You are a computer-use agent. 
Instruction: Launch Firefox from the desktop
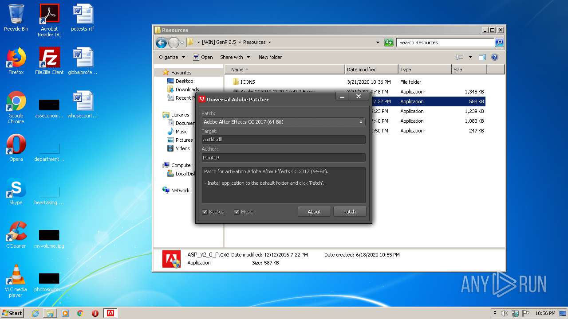(x=16, y=61)
